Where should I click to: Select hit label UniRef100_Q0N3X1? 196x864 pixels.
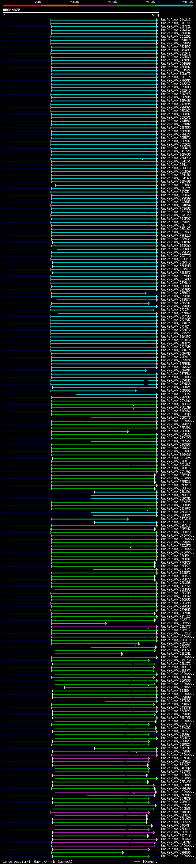(175, 26)
